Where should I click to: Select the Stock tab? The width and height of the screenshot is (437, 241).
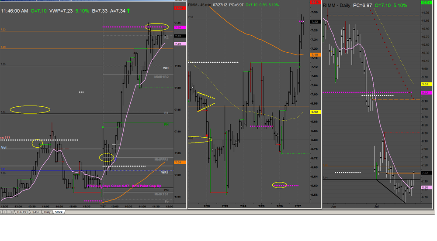[x=59, y=212]
